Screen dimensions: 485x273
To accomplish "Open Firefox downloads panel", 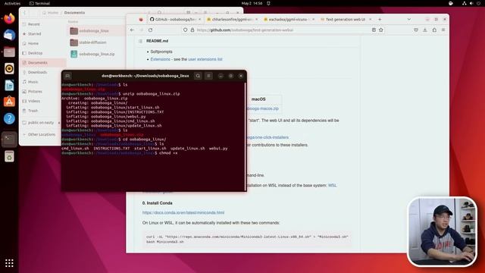I will (x=425, y=30).
